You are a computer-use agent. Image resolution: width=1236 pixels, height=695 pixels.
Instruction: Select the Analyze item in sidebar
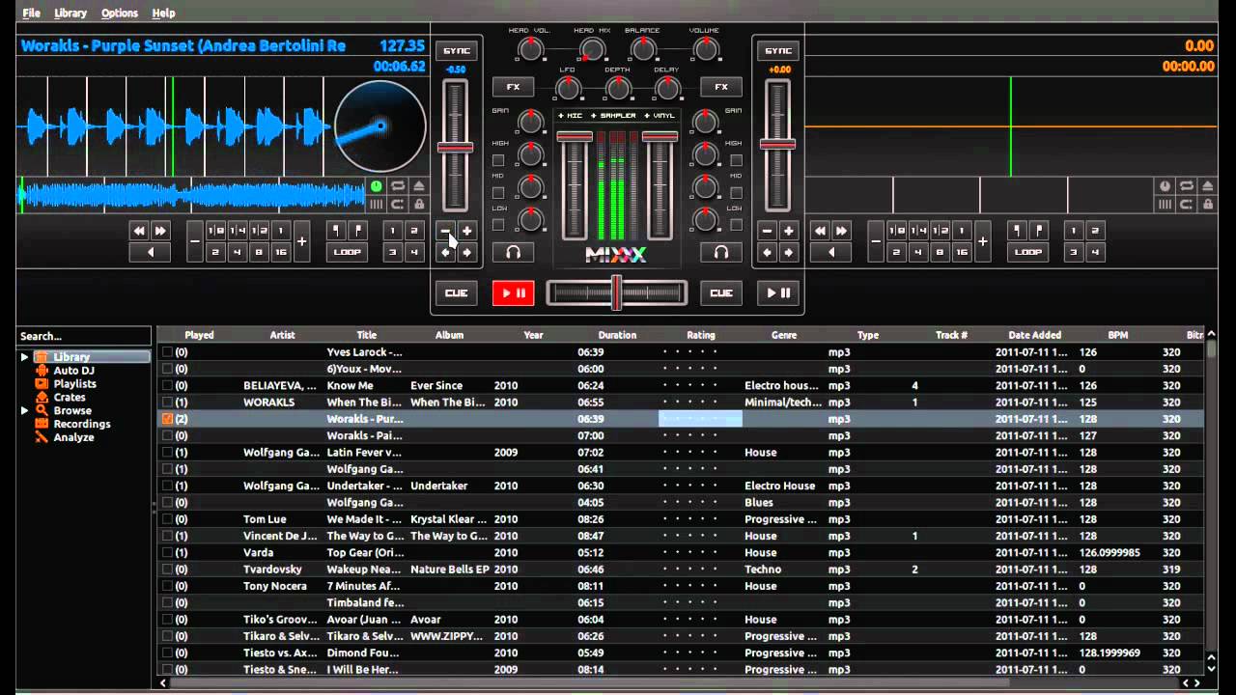click(x=73, y=437)
